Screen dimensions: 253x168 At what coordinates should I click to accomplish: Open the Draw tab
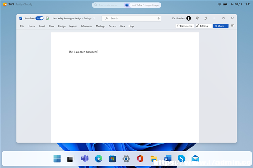51,26
